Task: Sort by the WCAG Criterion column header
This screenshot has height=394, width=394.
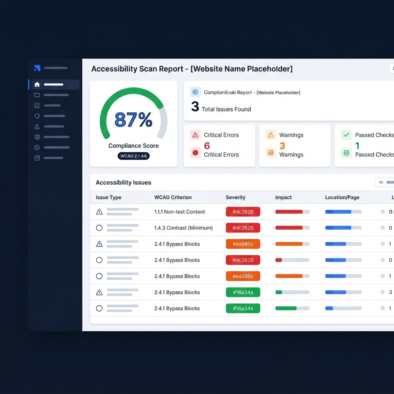Action: [x=173, y=197]
